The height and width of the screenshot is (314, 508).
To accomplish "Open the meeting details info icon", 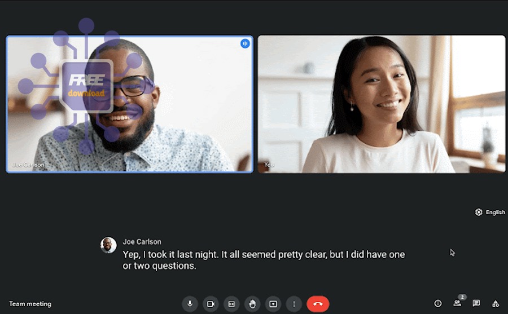I will [437, 304].
